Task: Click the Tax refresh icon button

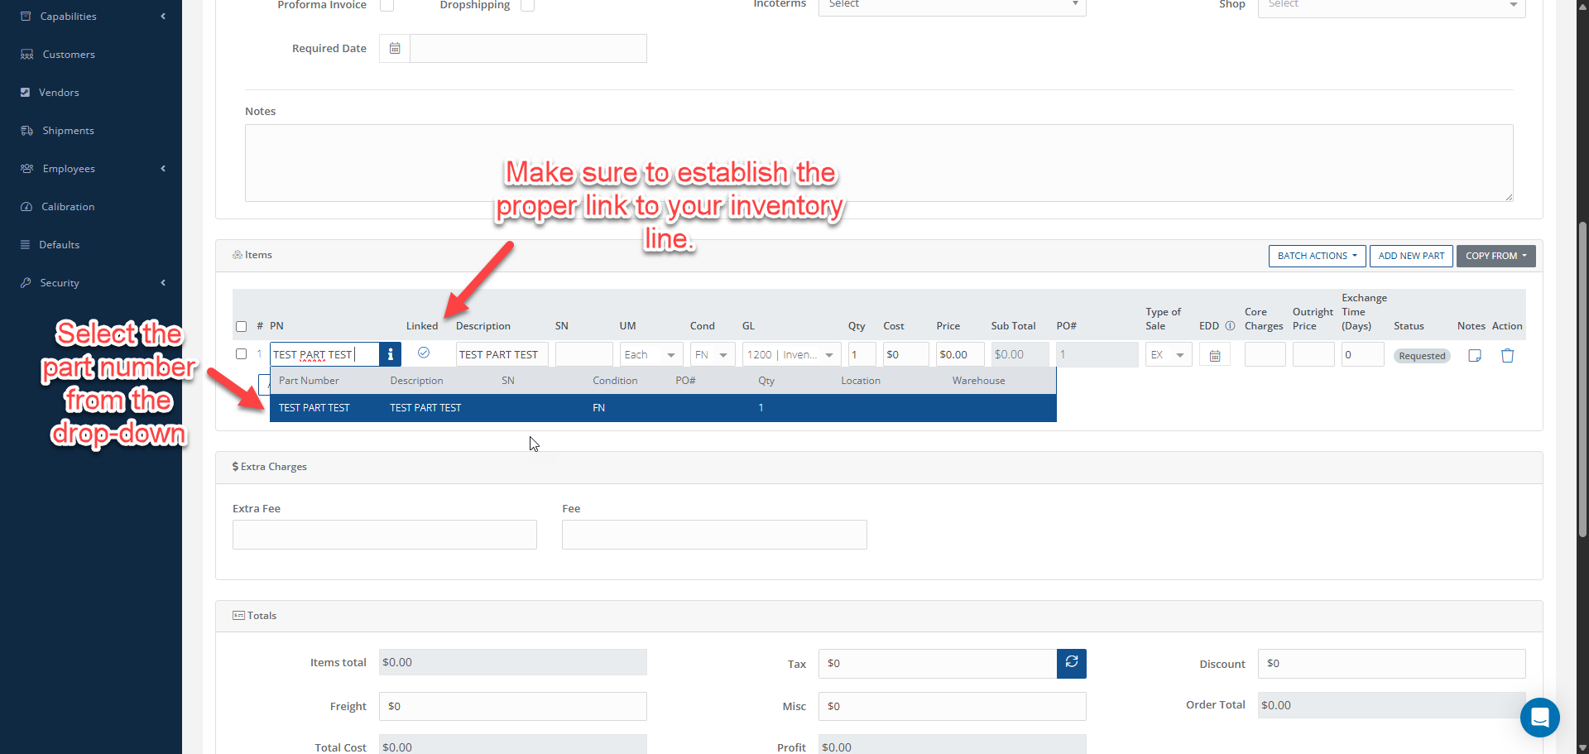Action: pyautogui.click(x=1071, y=663)
